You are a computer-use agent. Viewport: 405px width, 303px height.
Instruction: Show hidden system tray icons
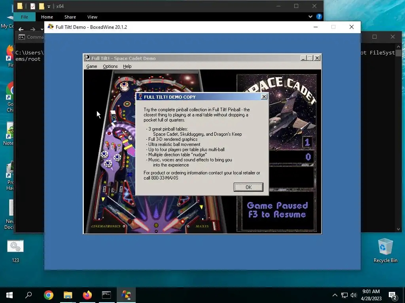click(335, 295)
